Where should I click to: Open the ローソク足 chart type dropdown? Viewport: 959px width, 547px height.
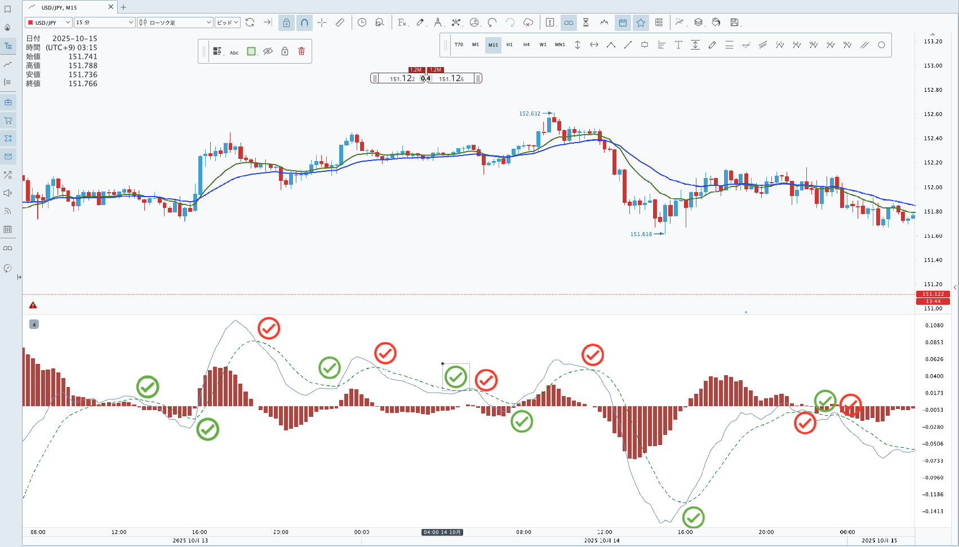click(x=175, y=23)
